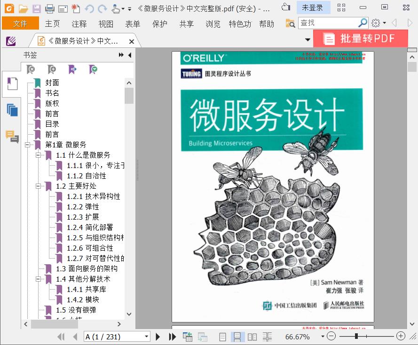Collapse the bookmark panel with the left arrow
The height and width of the screenshot is (345, 418).
pos(130,55)
